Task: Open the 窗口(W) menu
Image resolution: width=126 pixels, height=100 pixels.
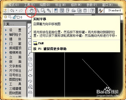Action: point(107,5)
